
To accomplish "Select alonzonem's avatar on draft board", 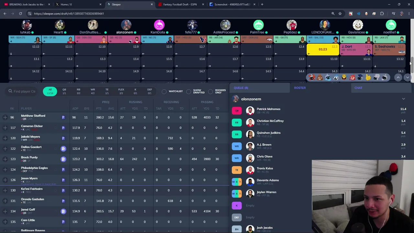I will 126,25.
